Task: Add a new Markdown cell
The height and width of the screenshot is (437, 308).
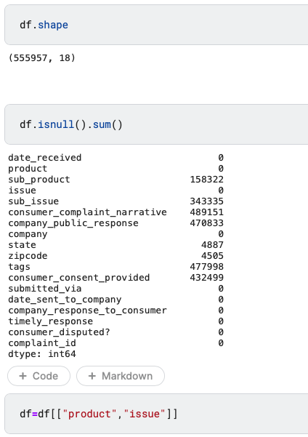Action: coord(121,376)
